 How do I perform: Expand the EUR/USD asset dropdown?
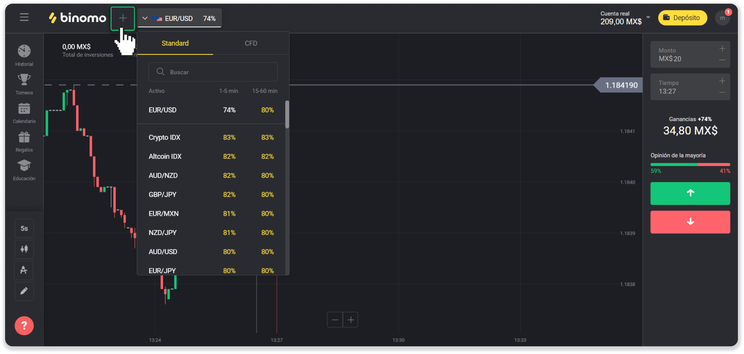179,18
